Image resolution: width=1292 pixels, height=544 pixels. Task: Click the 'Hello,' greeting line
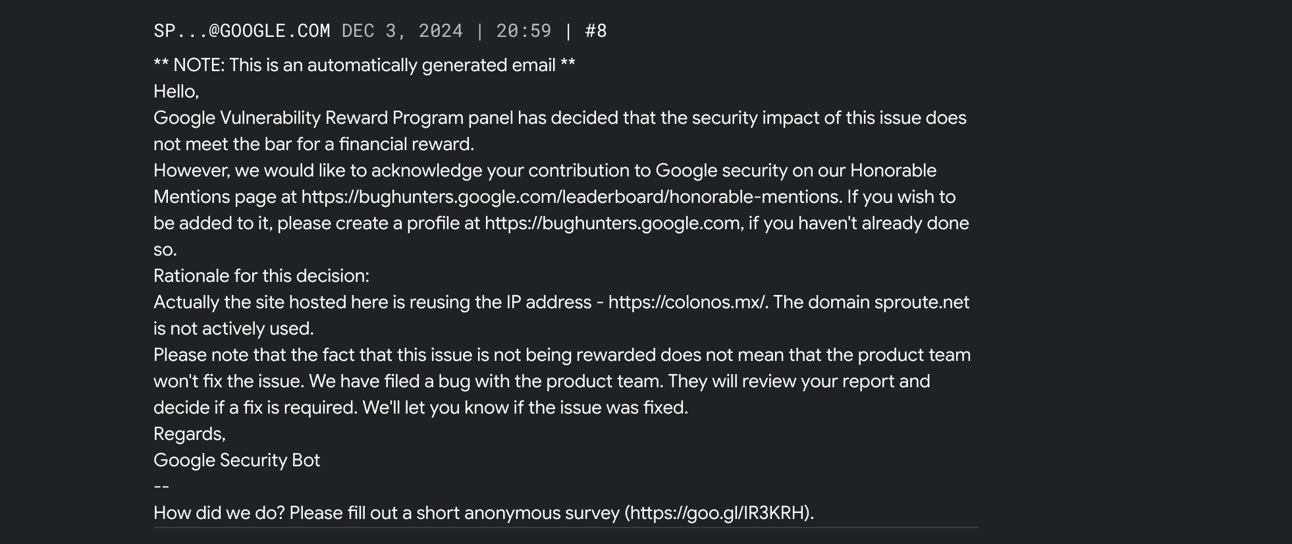tap(176, 92)
